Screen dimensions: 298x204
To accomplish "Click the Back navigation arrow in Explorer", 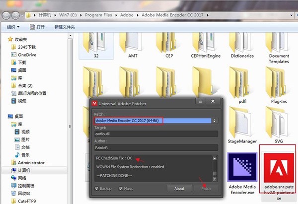I will click(6, 15).
